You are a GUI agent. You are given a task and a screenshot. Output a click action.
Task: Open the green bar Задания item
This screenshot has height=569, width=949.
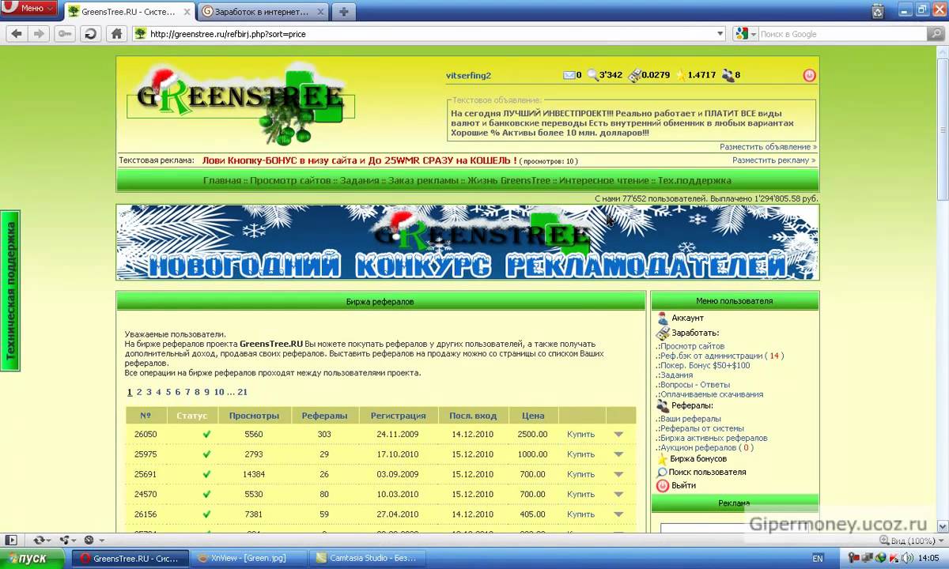pyautogui.click(x=360, y=180)
